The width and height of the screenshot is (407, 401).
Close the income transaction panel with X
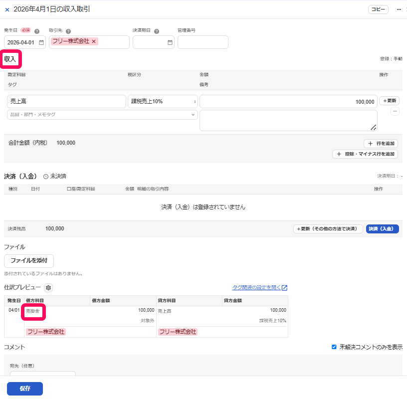[x=7, y=9]
